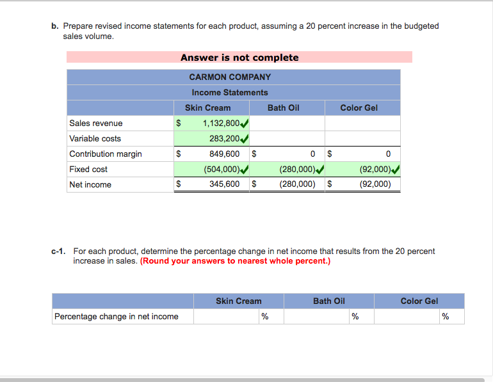
Task: Click the Variable costs row label
Action: coord(95,139)
